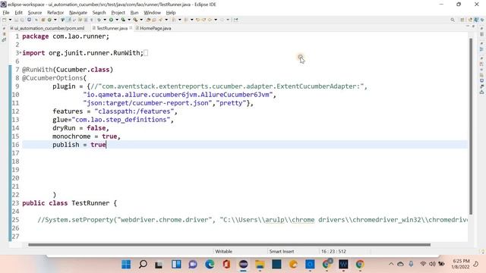Open the Navigate menu
The image size is (486, 273).
pos(78,13)
